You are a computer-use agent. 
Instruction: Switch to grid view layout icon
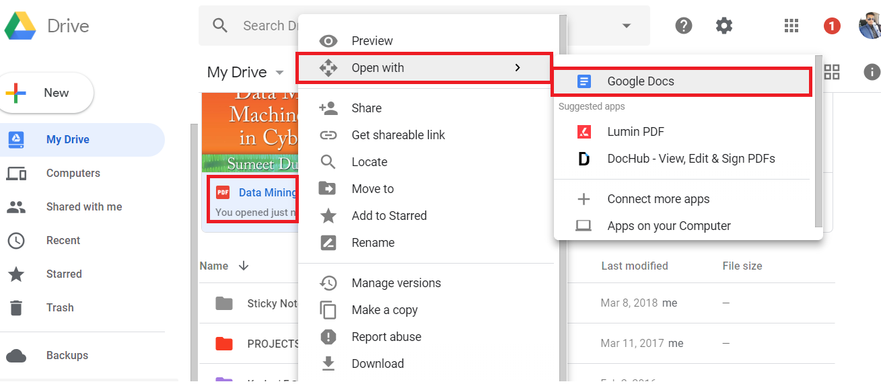click(832, 72)
